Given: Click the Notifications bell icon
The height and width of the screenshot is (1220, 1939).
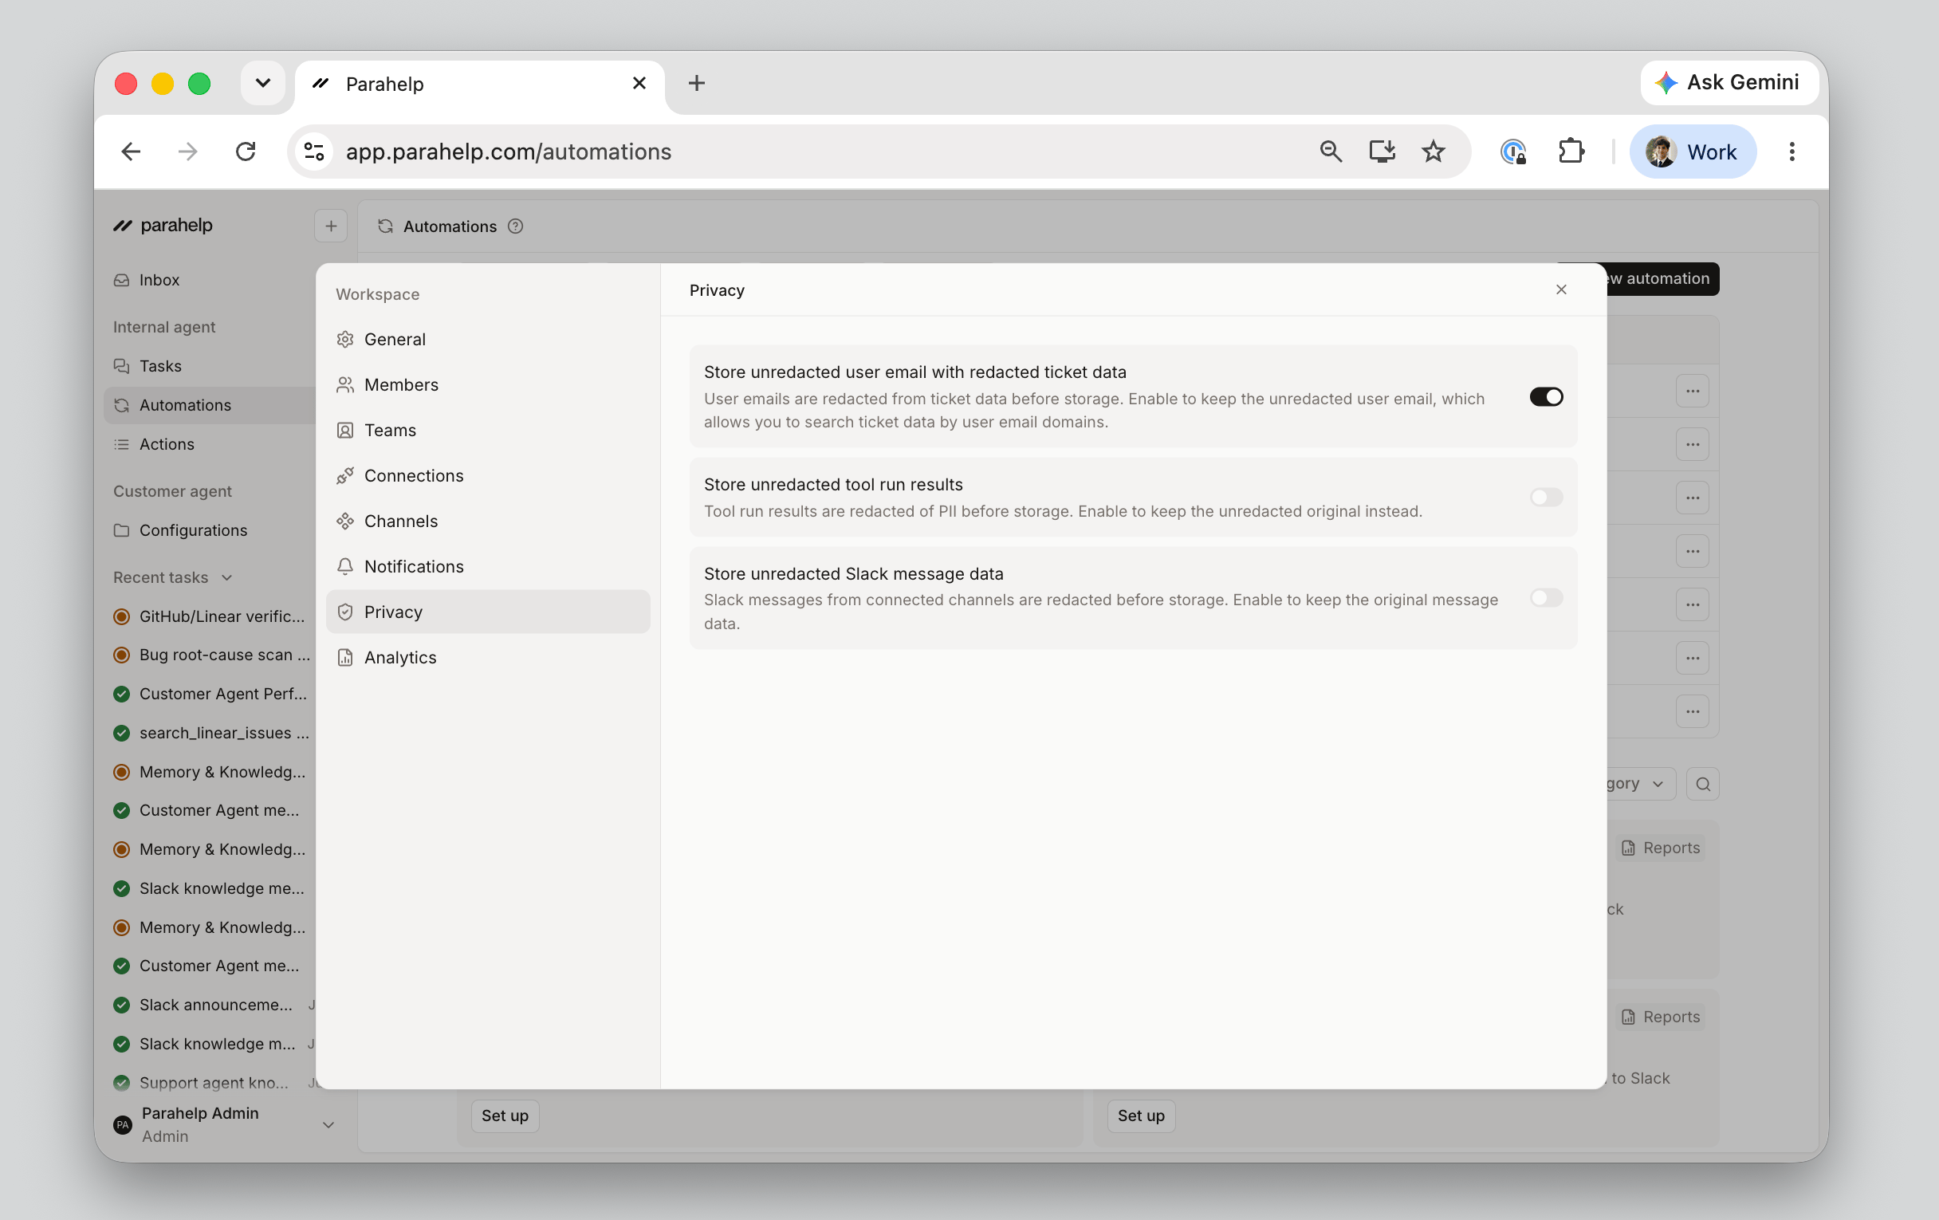Looking at the screenshot, I should 344,567.
